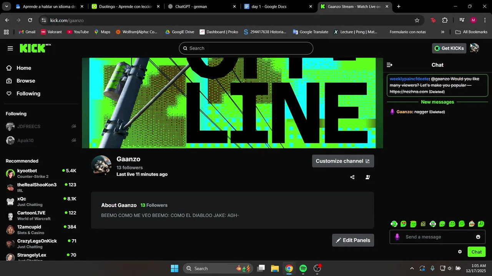Insert the first headphones green emote

394,224
